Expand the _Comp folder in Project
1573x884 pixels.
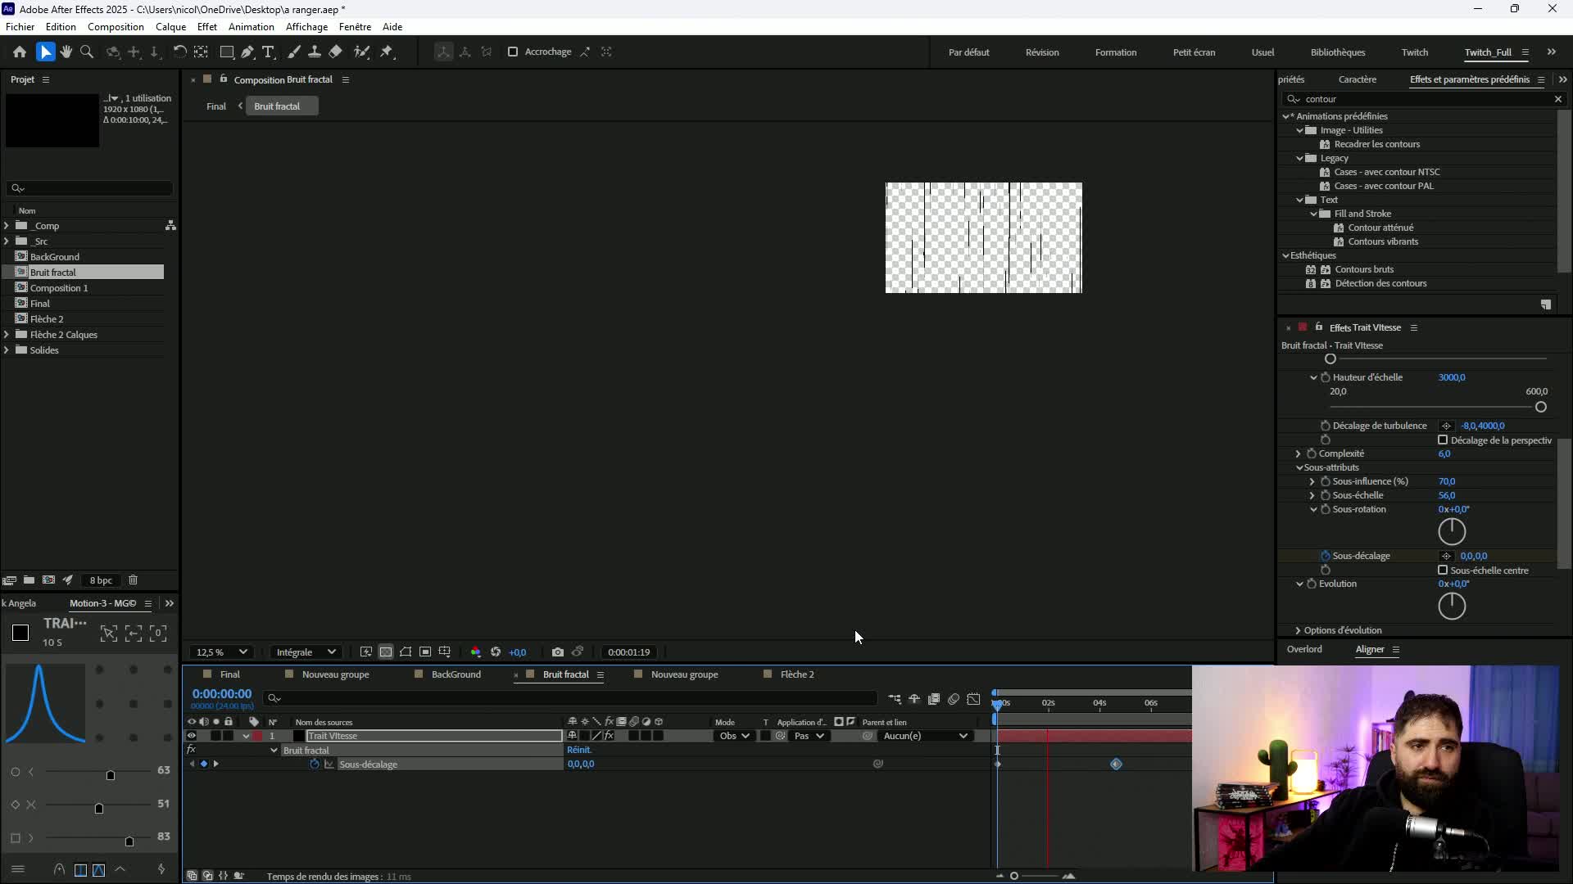coord(7,226)
